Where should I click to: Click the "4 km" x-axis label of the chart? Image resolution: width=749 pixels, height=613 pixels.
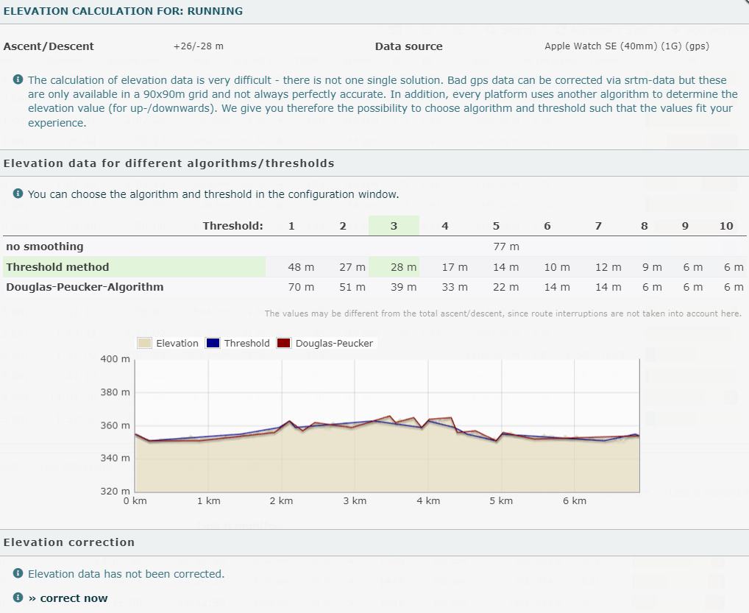(428, 500)
